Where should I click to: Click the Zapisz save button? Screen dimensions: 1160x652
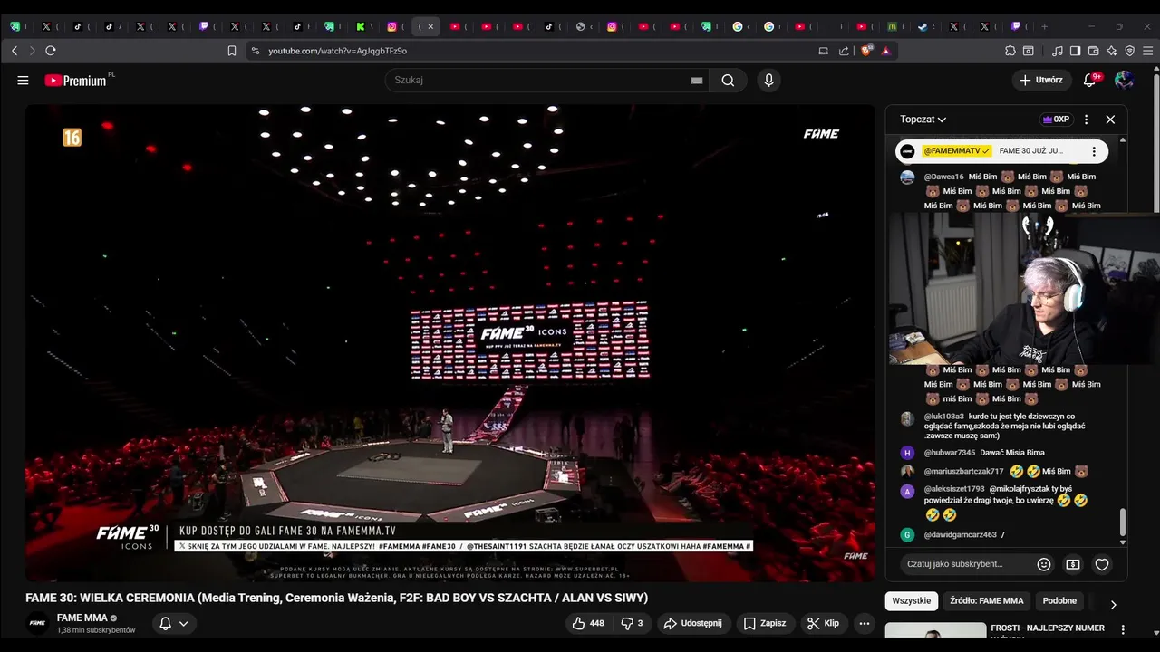click(765, 623)
